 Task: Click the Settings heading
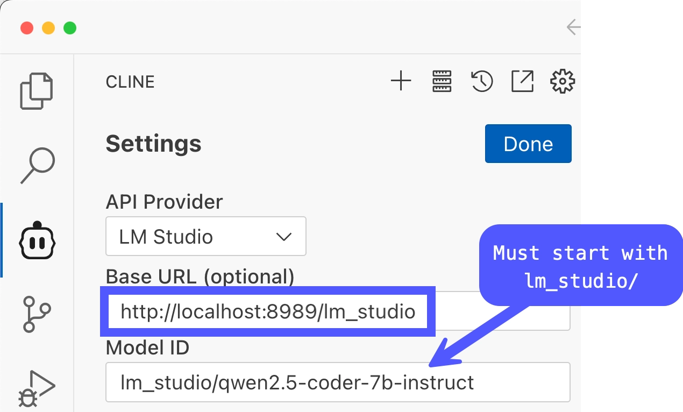point(153,144)
